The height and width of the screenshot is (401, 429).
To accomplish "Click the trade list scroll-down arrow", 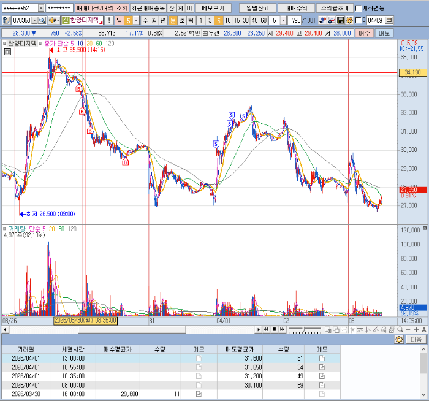I will click(423, 395).
